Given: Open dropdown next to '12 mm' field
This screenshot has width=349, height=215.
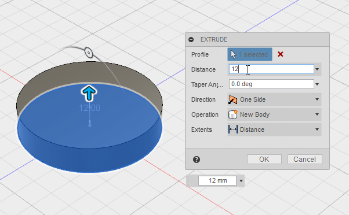Looking at the screenshot, I should [241, 180].
